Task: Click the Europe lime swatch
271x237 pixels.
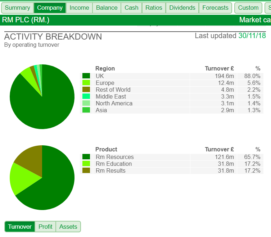Action: click(86, 83)
